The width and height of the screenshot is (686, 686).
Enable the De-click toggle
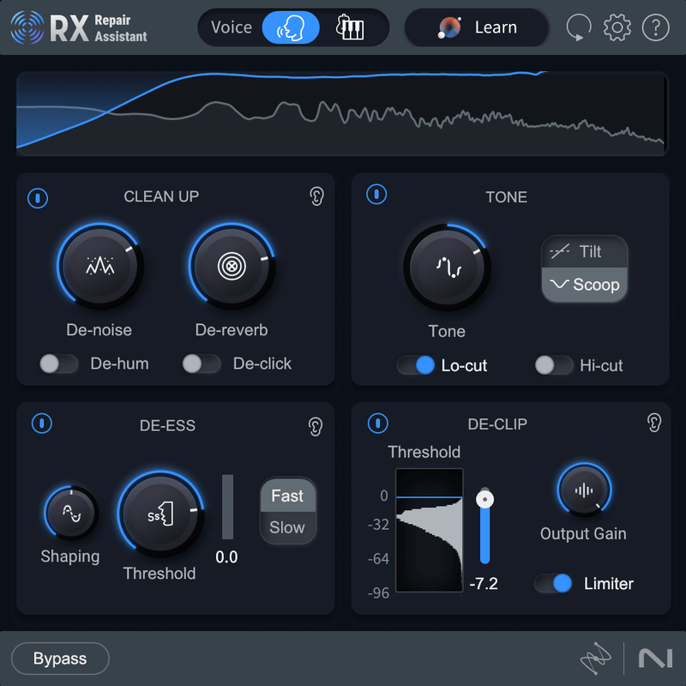tap(202, 364)
